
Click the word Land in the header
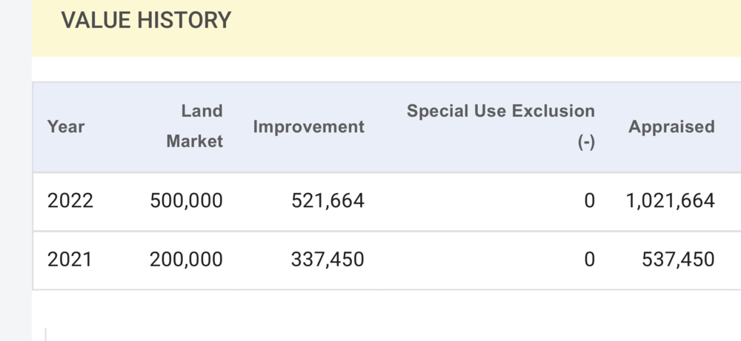pos(202,111)
